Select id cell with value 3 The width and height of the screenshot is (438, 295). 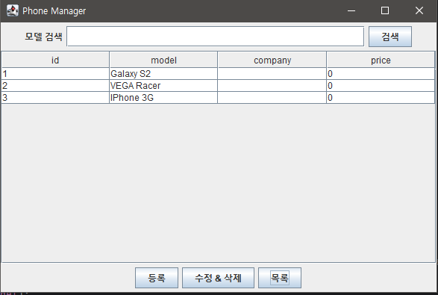[55, 98]
